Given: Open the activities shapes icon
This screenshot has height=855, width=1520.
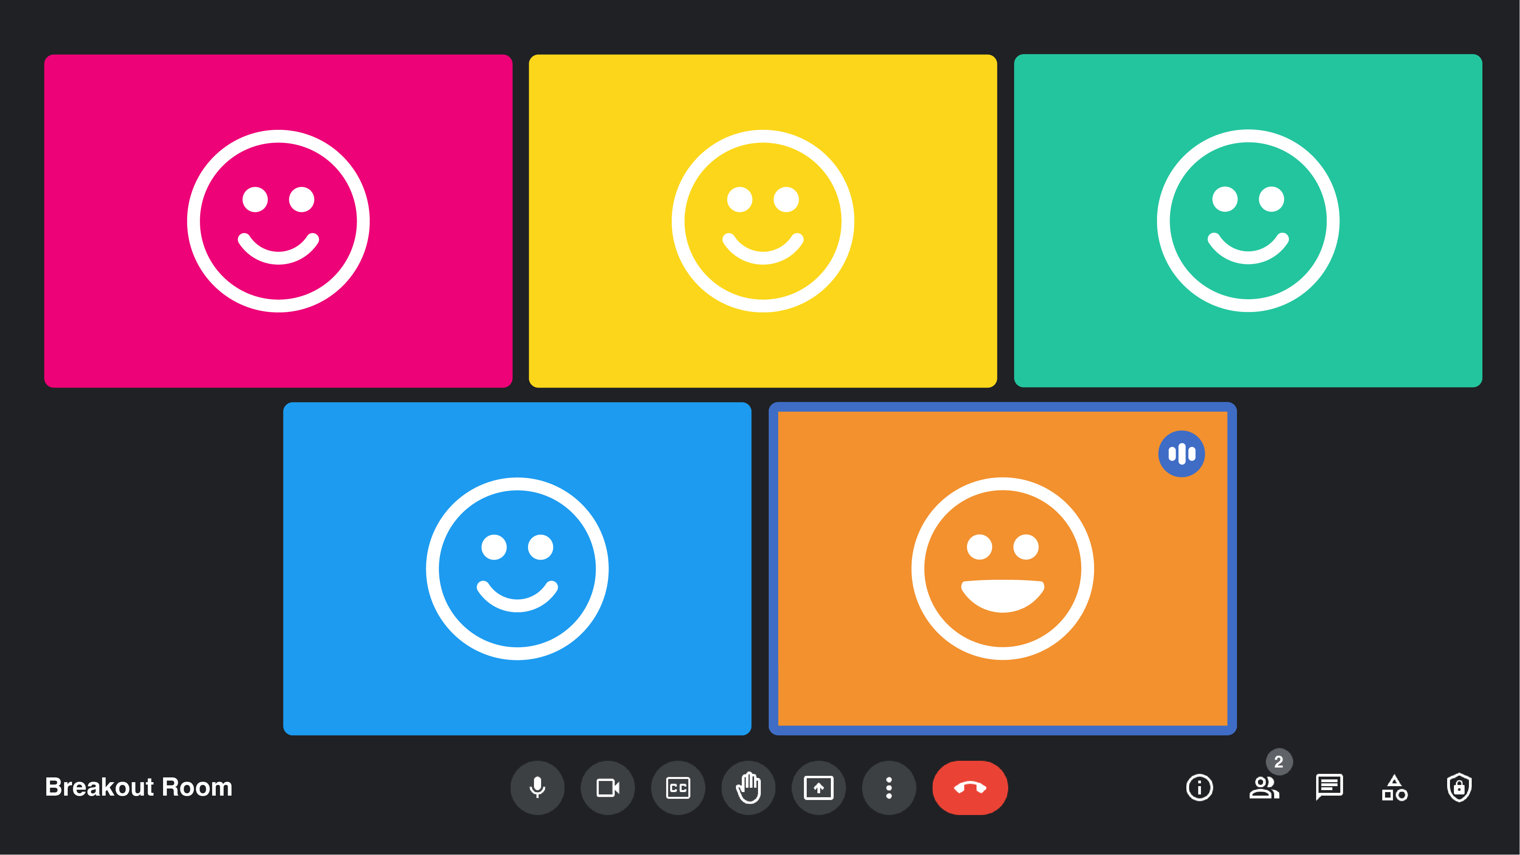Looking at the screenshot, I should point(1394,788).
